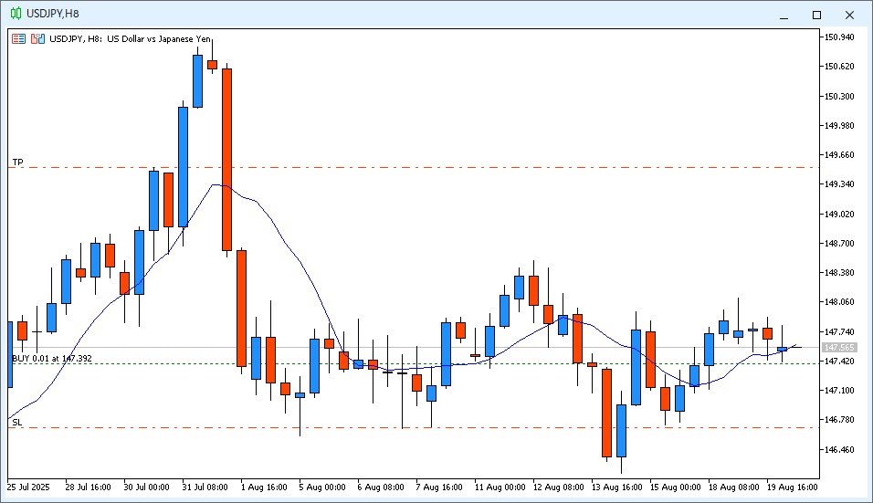
Task: Click the 11 Aug 00:00 time label
Action: [500, 487]
